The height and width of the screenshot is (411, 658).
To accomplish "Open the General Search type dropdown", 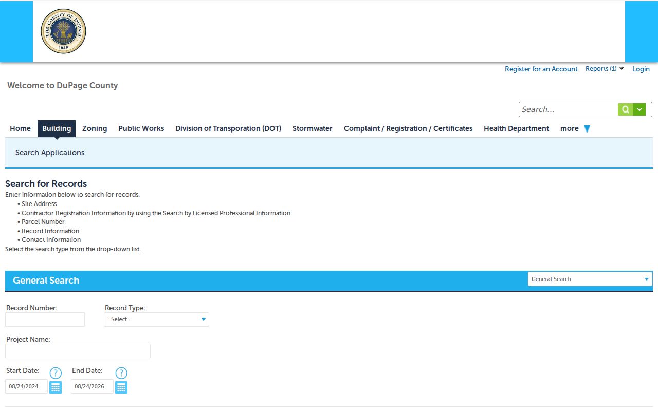I will point(590,279).
